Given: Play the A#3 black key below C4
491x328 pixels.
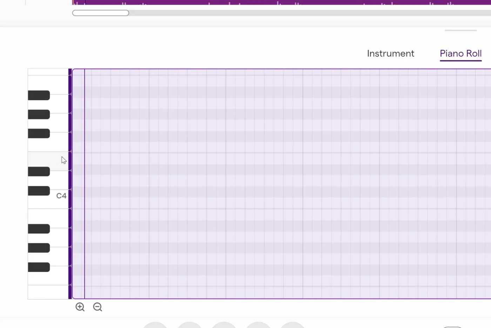Looking at the screenshot, I should pos(39,229).
